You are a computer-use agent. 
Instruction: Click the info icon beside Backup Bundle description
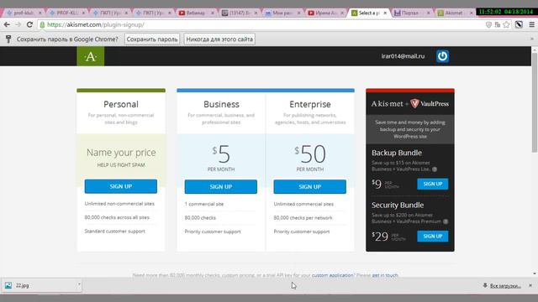click(x=435, y=169)
